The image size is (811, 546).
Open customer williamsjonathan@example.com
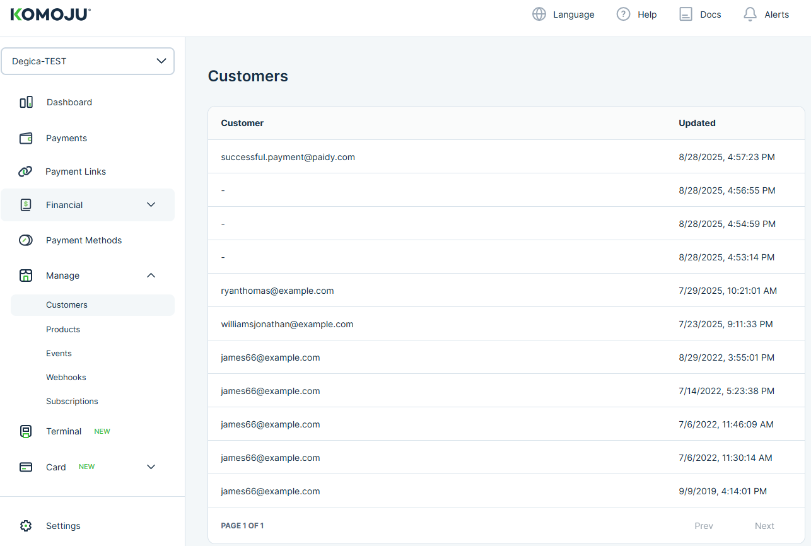pyautogui.click(x=506, y=324)
